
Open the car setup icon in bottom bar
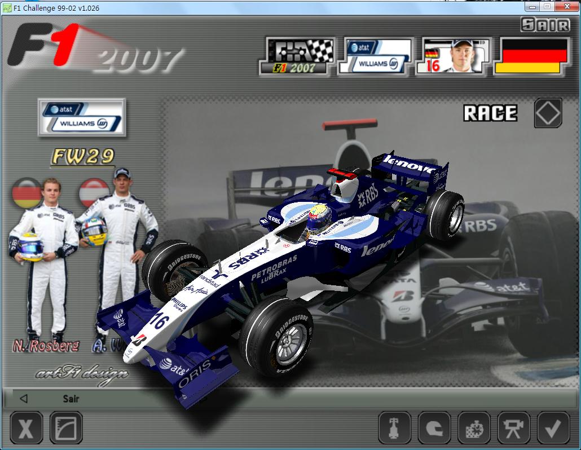[x=394, y=428]
